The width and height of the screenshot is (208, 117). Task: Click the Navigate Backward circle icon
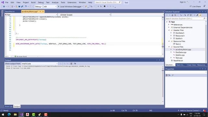(4, 6)
